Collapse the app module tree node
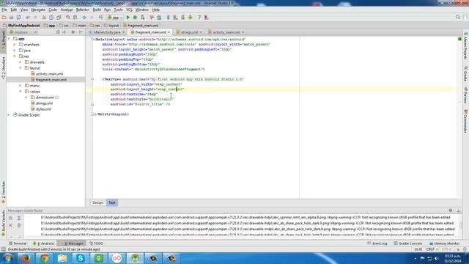 (x=9, y=39)
